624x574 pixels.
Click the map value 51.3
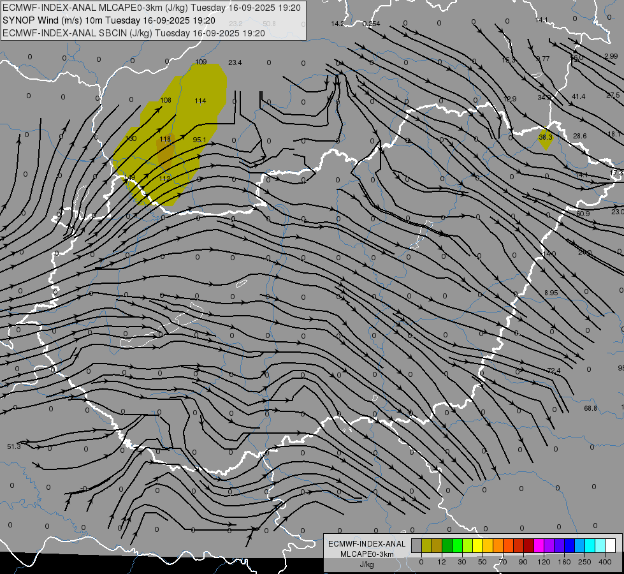[x=13, y=446]
